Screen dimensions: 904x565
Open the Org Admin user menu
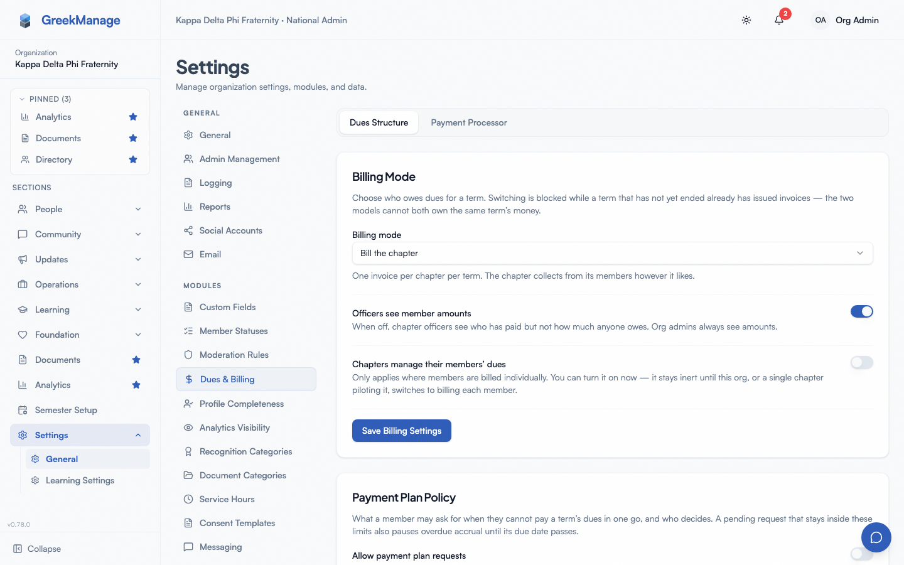tap(845, 20)
